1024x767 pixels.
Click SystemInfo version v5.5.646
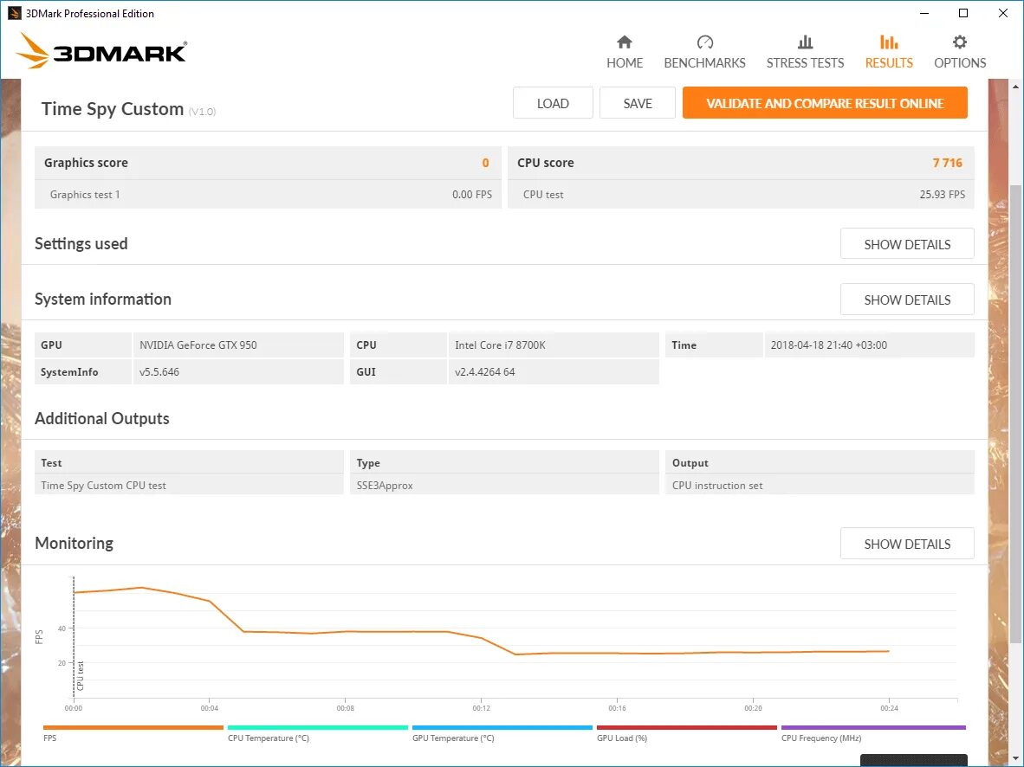tap(159, 372)
